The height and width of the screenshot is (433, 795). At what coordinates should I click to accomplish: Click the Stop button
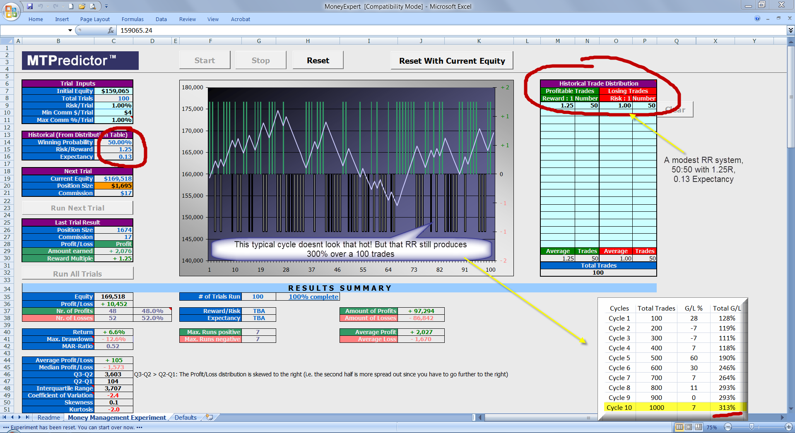[x=261, y=60]
